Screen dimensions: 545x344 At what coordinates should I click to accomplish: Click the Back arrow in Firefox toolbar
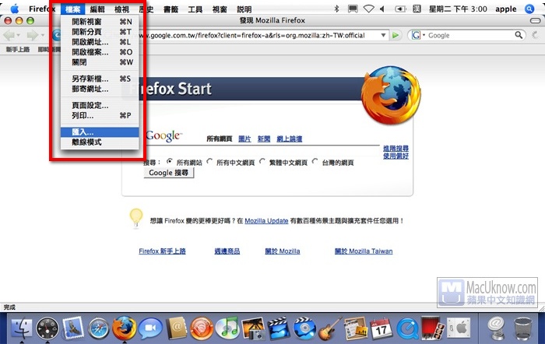coord(9,35)
